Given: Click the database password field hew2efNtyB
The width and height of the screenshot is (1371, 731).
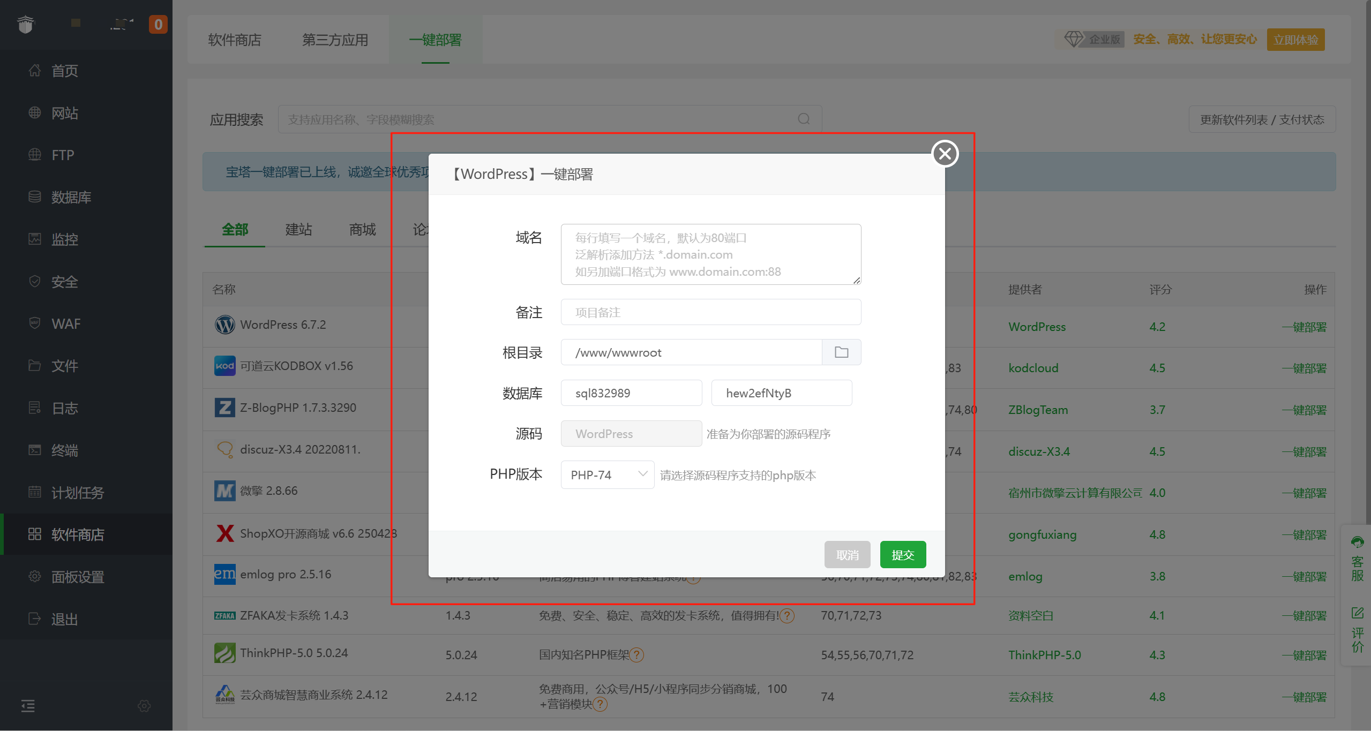Looking at the screenshot, I should coord(782,393).
